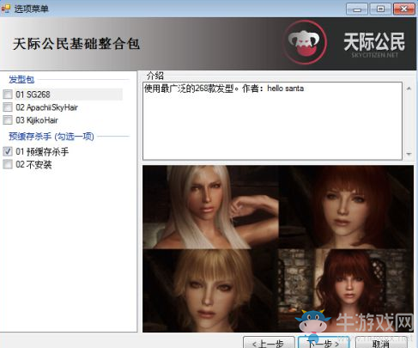The image size is (418, 348).
Task: Select the 03 KijikoHair label text
Action: (37, 120)
